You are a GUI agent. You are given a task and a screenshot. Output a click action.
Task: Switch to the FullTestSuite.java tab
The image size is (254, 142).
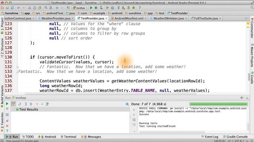coord(206,19)
